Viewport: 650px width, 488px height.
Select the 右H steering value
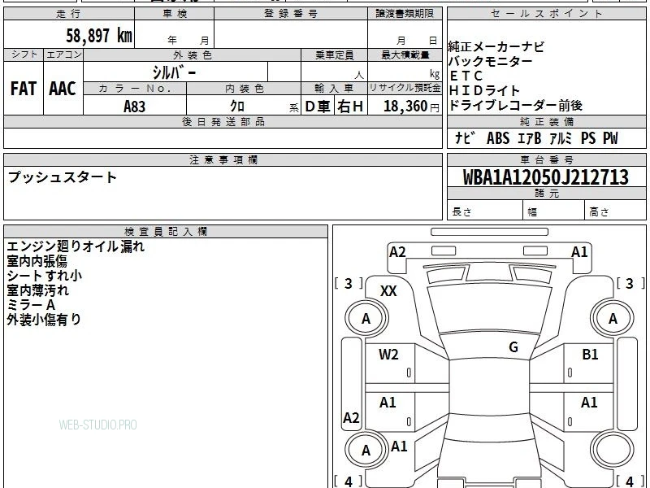click(x=350, y=107)
